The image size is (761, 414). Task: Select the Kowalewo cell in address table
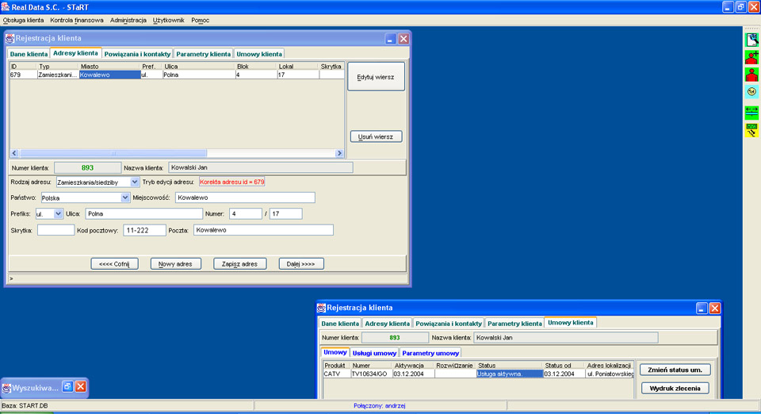(x=109, y=75)
